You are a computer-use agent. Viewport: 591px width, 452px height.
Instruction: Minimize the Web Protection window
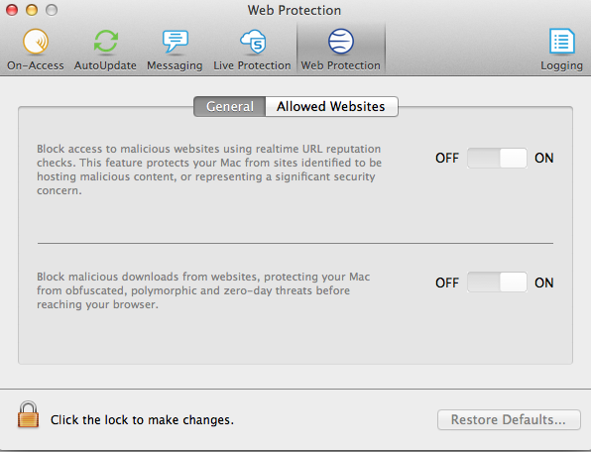click(x=32, y=10)
